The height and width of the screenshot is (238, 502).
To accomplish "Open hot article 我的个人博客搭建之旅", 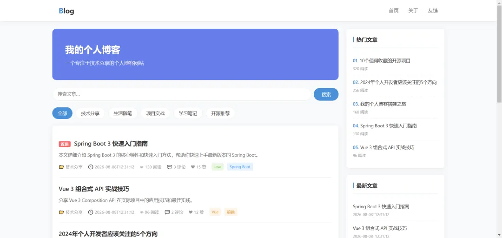I will click(x=383, y=104).
